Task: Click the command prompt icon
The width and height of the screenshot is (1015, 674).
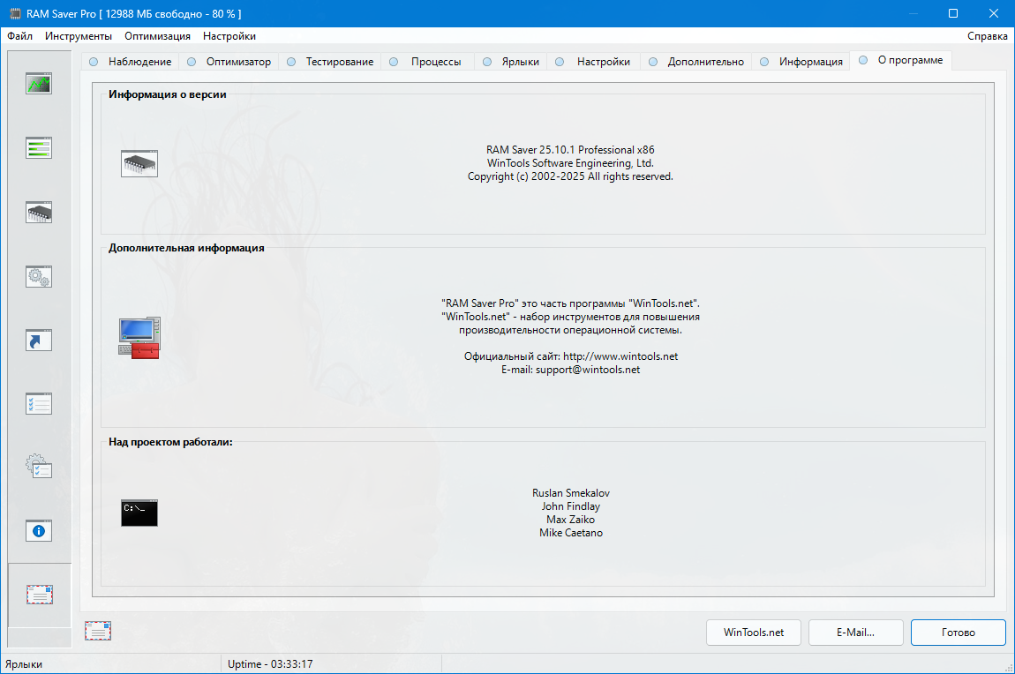Action: pyautogui.click(x=139, y=513)
